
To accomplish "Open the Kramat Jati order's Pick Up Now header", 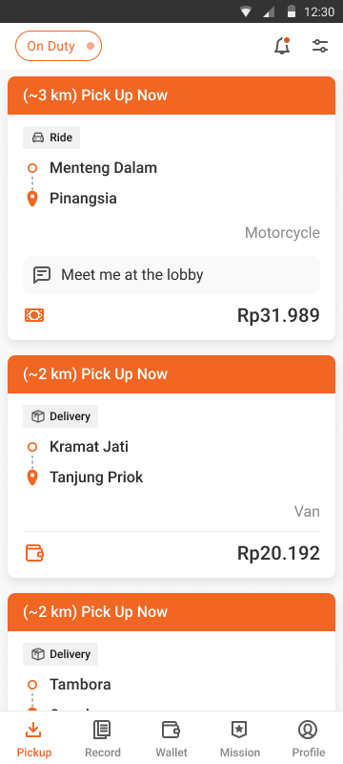I will (x=171, y=374).
